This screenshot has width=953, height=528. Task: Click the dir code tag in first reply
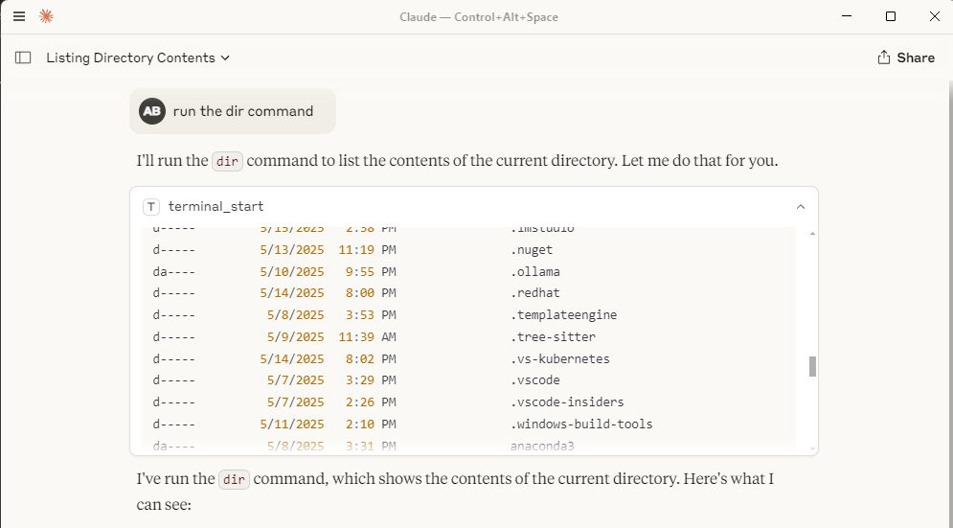(x=227, y=161)
